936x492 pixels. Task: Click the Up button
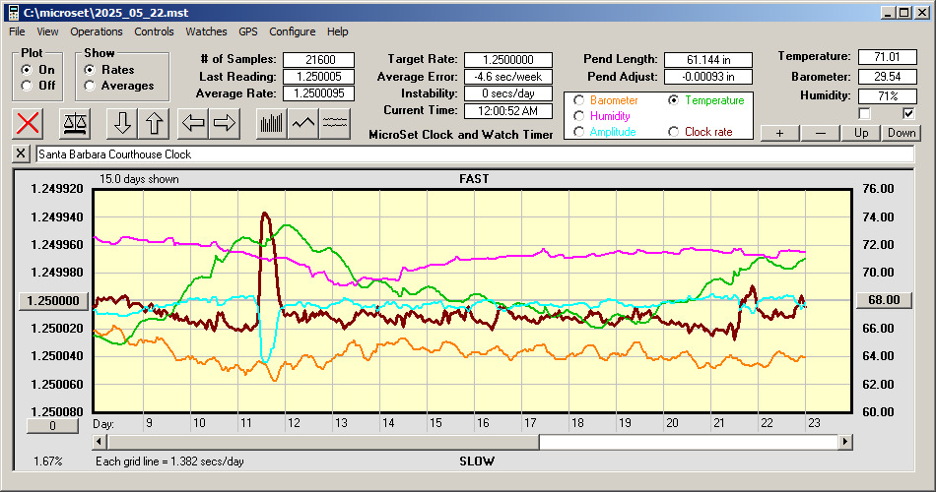point(861,133)
